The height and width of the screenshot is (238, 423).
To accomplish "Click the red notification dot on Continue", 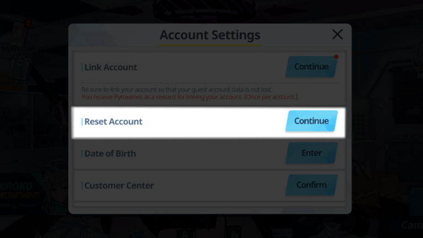I will tap(336, 57).
